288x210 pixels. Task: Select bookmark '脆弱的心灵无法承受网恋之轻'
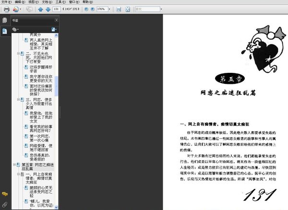[41, 192]
